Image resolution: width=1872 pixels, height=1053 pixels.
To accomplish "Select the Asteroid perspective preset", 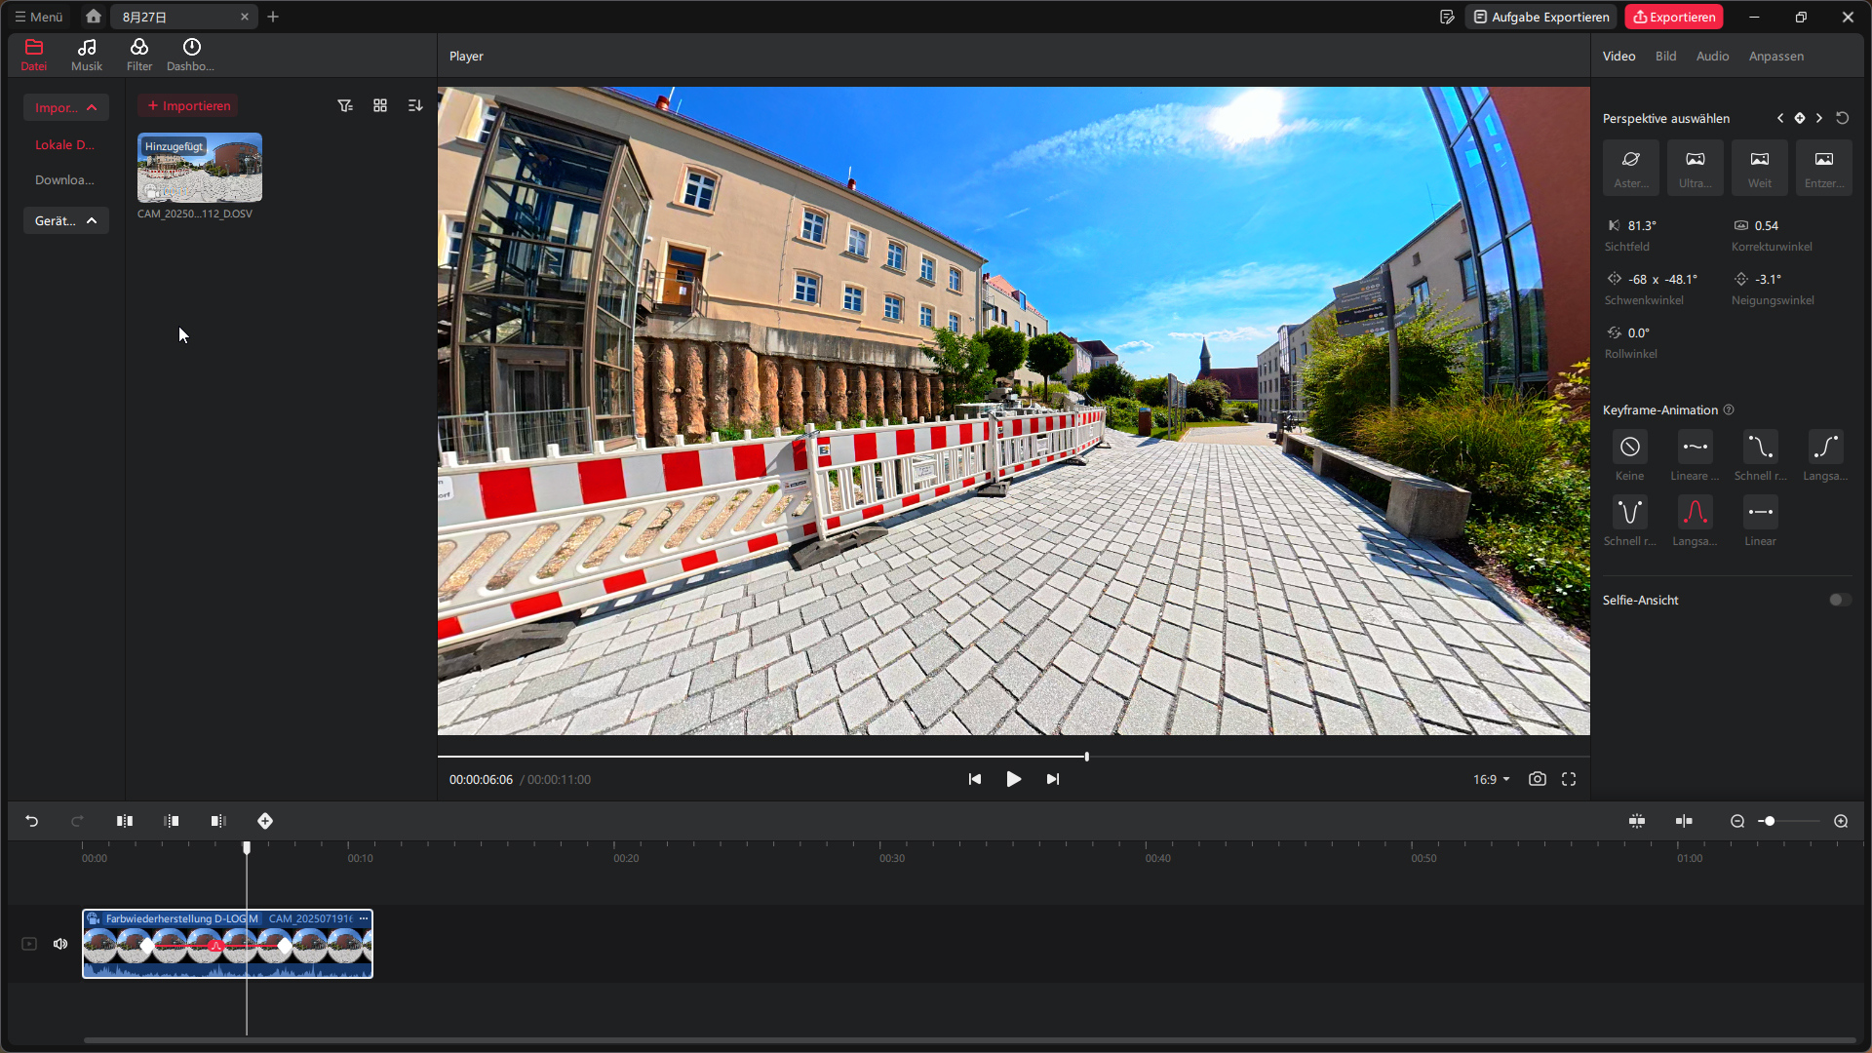I will click(1630, 167).
